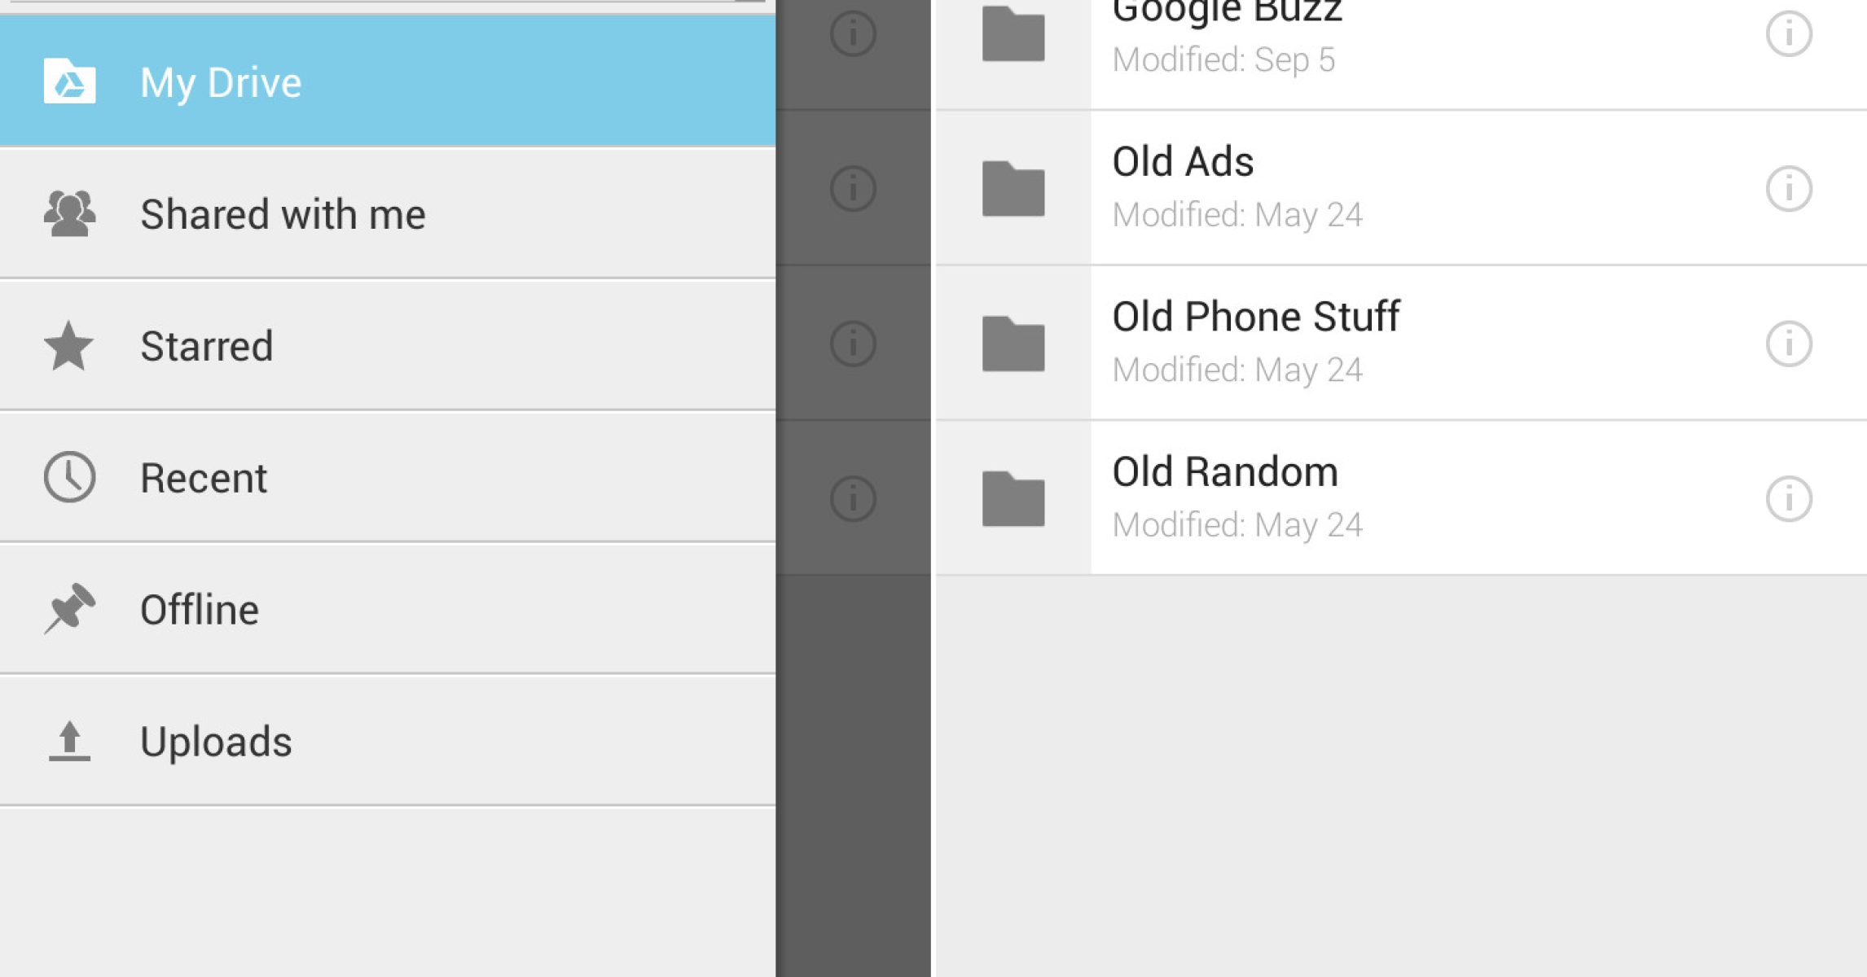Click the Google Drive logo icon
The height and width of the screenshot is (977, 1867).
(x=69, y=81)
